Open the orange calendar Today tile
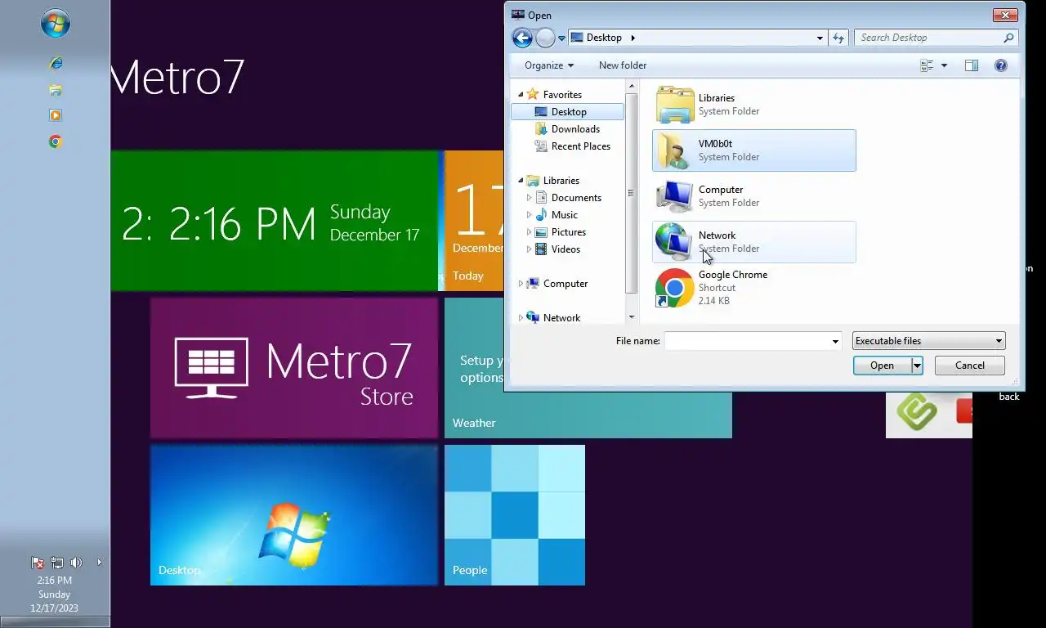 [x=474, y=221]
